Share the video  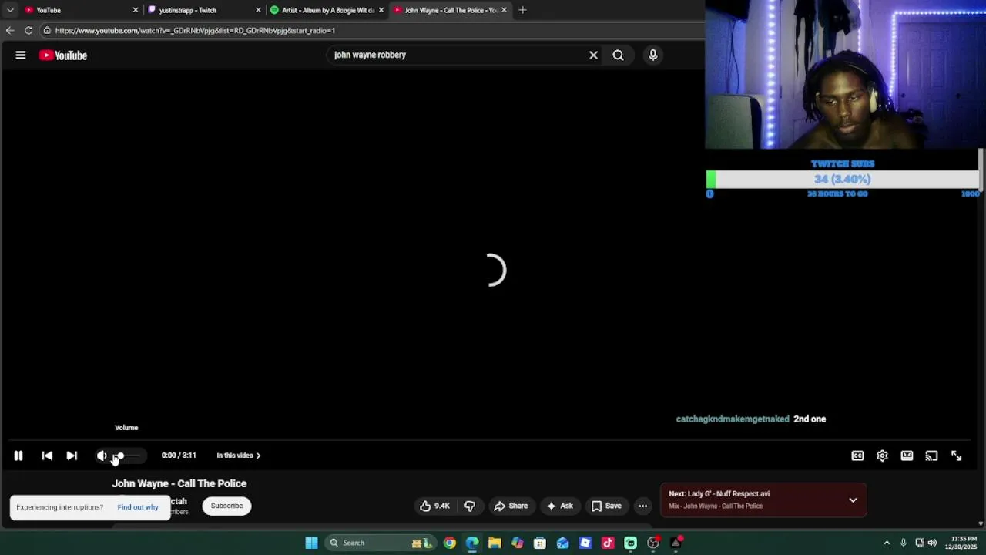pyautogui.click(x=511, y=506)
